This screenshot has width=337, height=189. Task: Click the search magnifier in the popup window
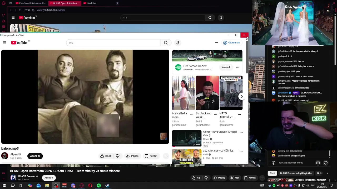tap(166, 43)
